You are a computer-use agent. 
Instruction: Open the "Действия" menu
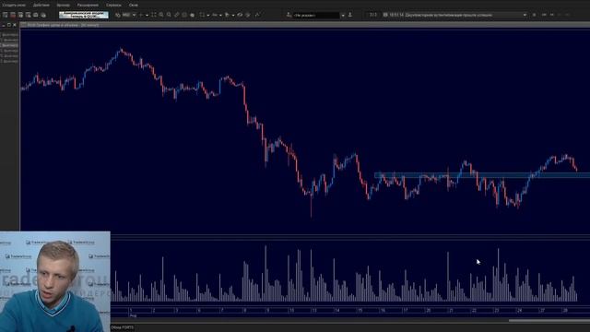(41, 6)
